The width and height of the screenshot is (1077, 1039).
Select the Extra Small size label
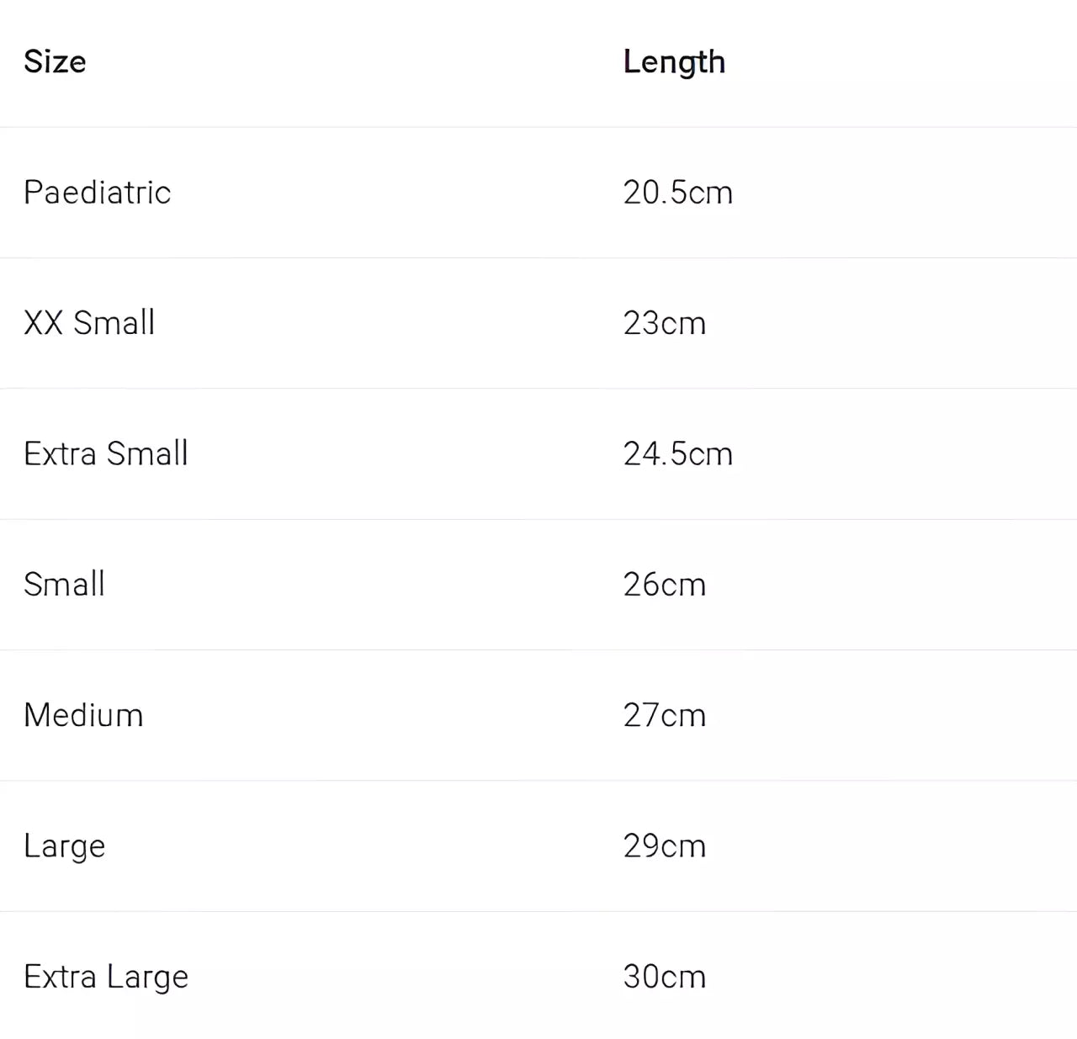coord(105,454)
